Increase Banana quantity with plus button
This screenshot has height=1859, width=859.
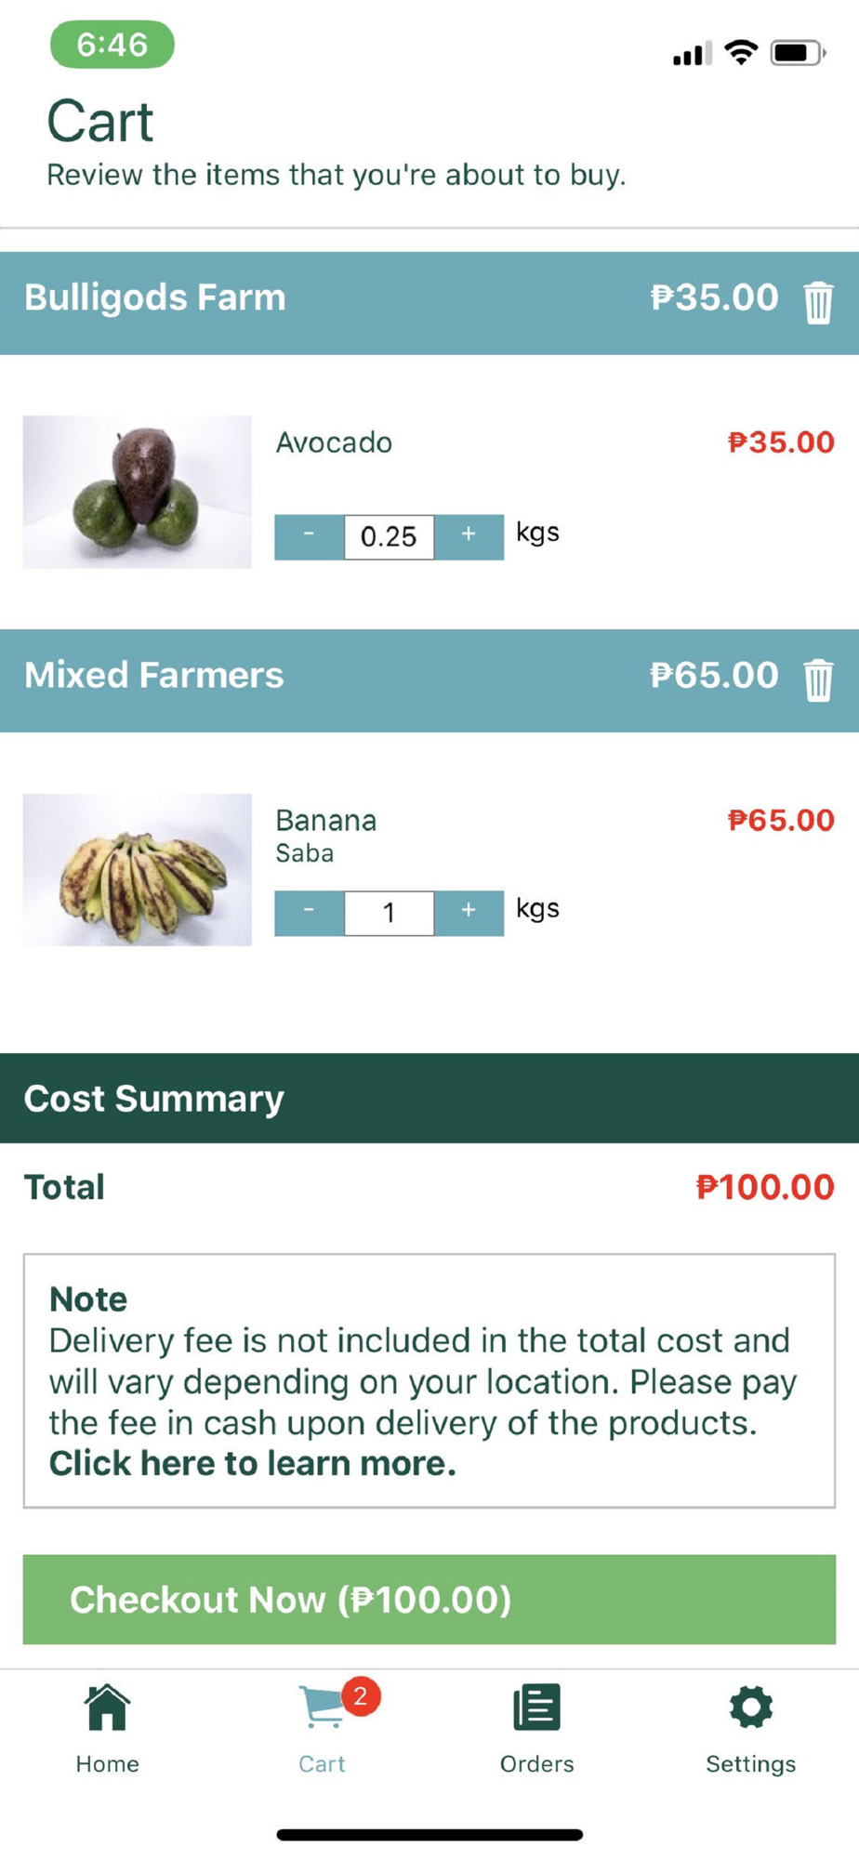tap(469, 913)
